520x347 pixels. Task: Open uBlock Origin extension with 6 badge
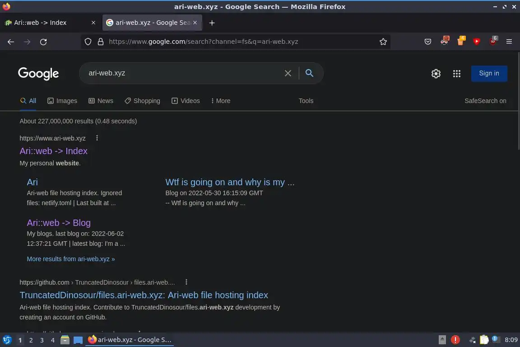(493, 41)
